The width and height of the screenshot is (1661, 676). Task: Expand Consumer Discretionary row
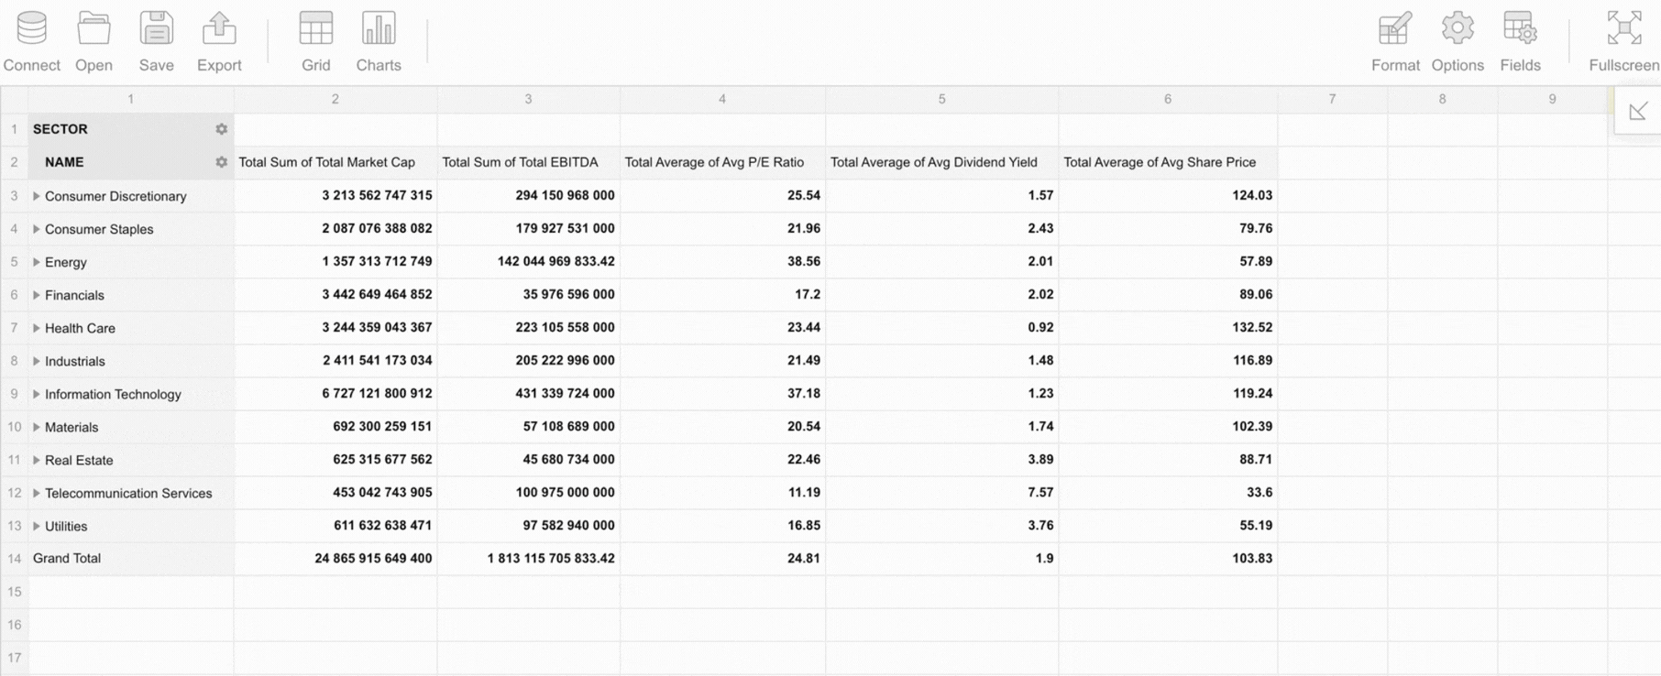click(37, 196)
